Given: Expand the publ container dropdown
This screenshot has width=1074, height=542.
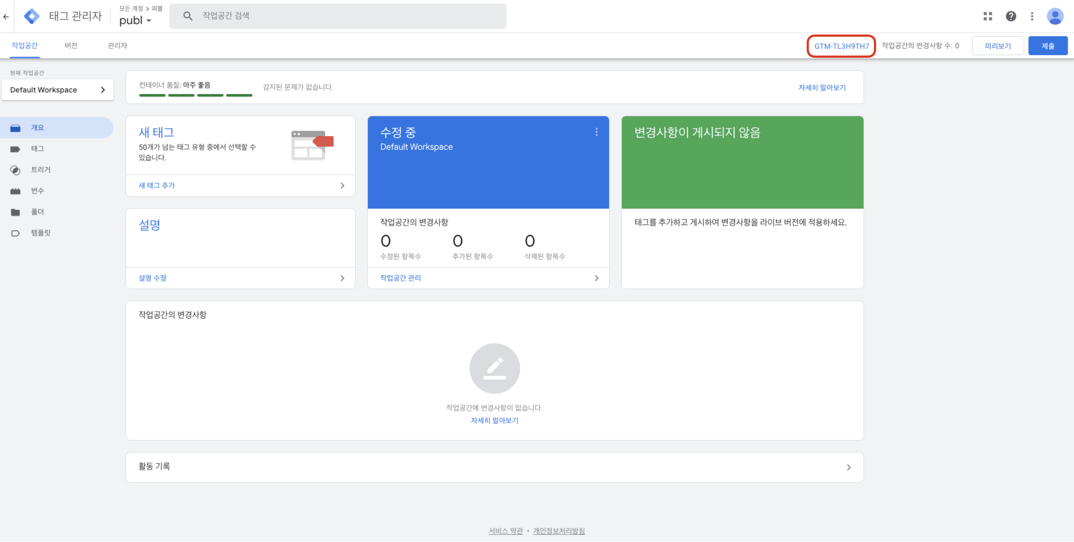Looking at the screenshot, I should [x=135, y=21].
